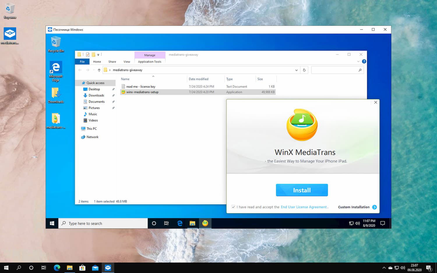Image resolution: width=437 pixels, height=273 pixels.
Task: Click the Properties checkmark icon in Explorer title bar
Action: click(x=87, y=54)
